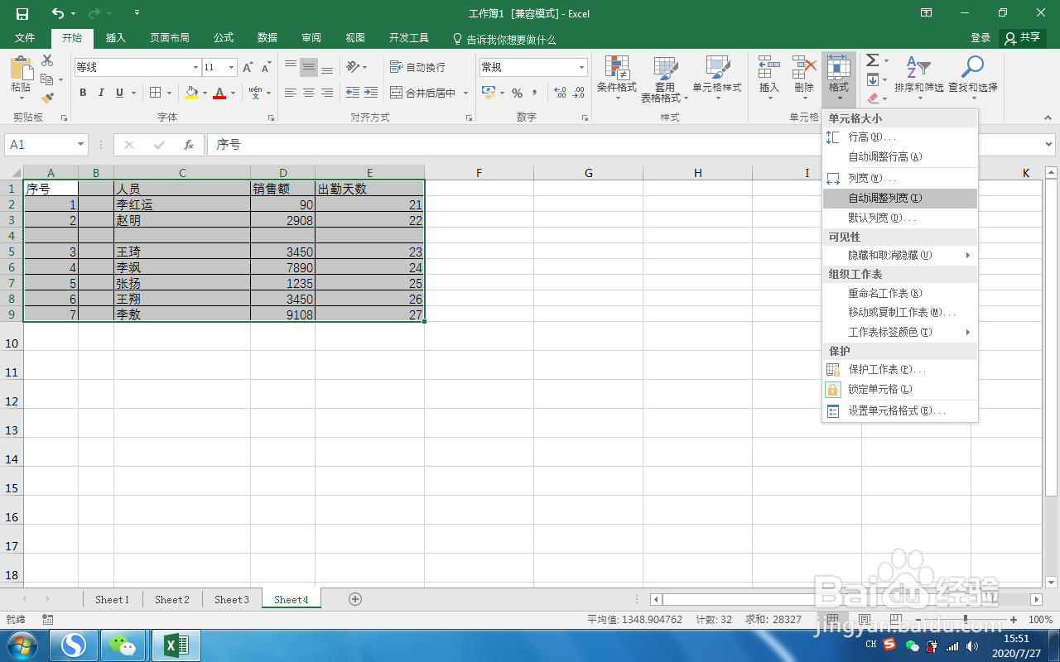Toggle Underline formatting
1060x662 pixels.
[120, 93]
